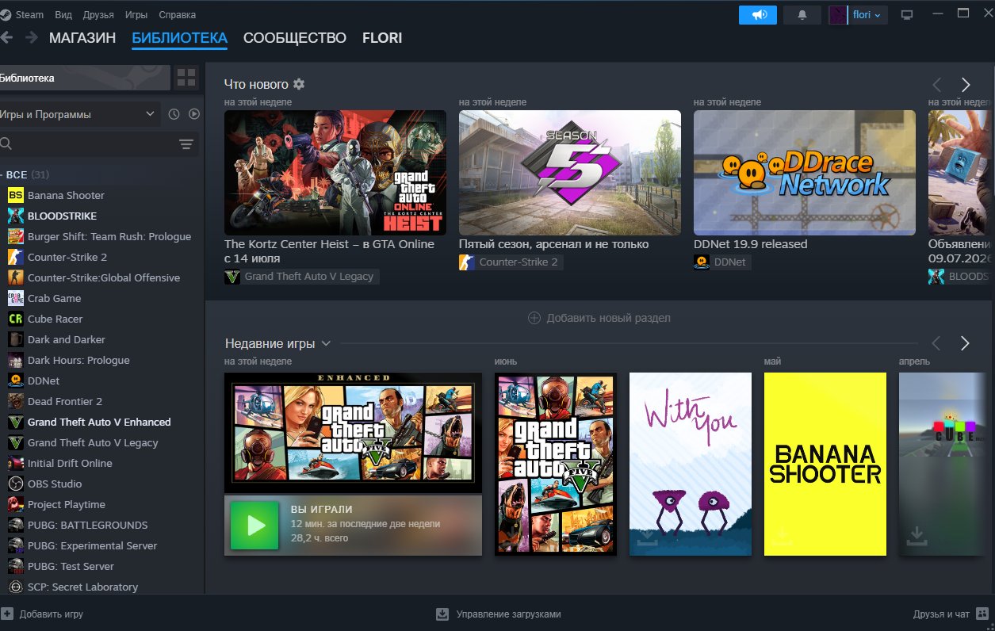Go forward with the right arrow navigation icon
This screenshot has height=631, width=995.
click(x=32, y=37)
